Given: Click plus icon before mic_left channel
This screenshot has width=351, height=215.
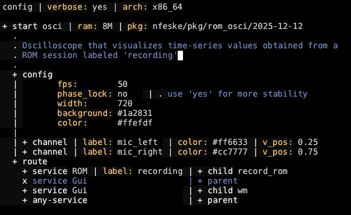Looking at the screenshot, I should pos(25,142).
